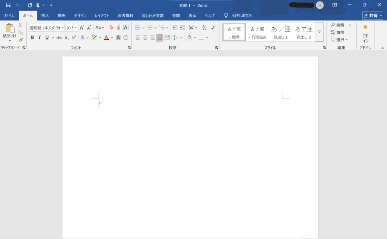387x239 pixels.
Task: Open the レイアウト ribbon tab
Action: point(102,16)
